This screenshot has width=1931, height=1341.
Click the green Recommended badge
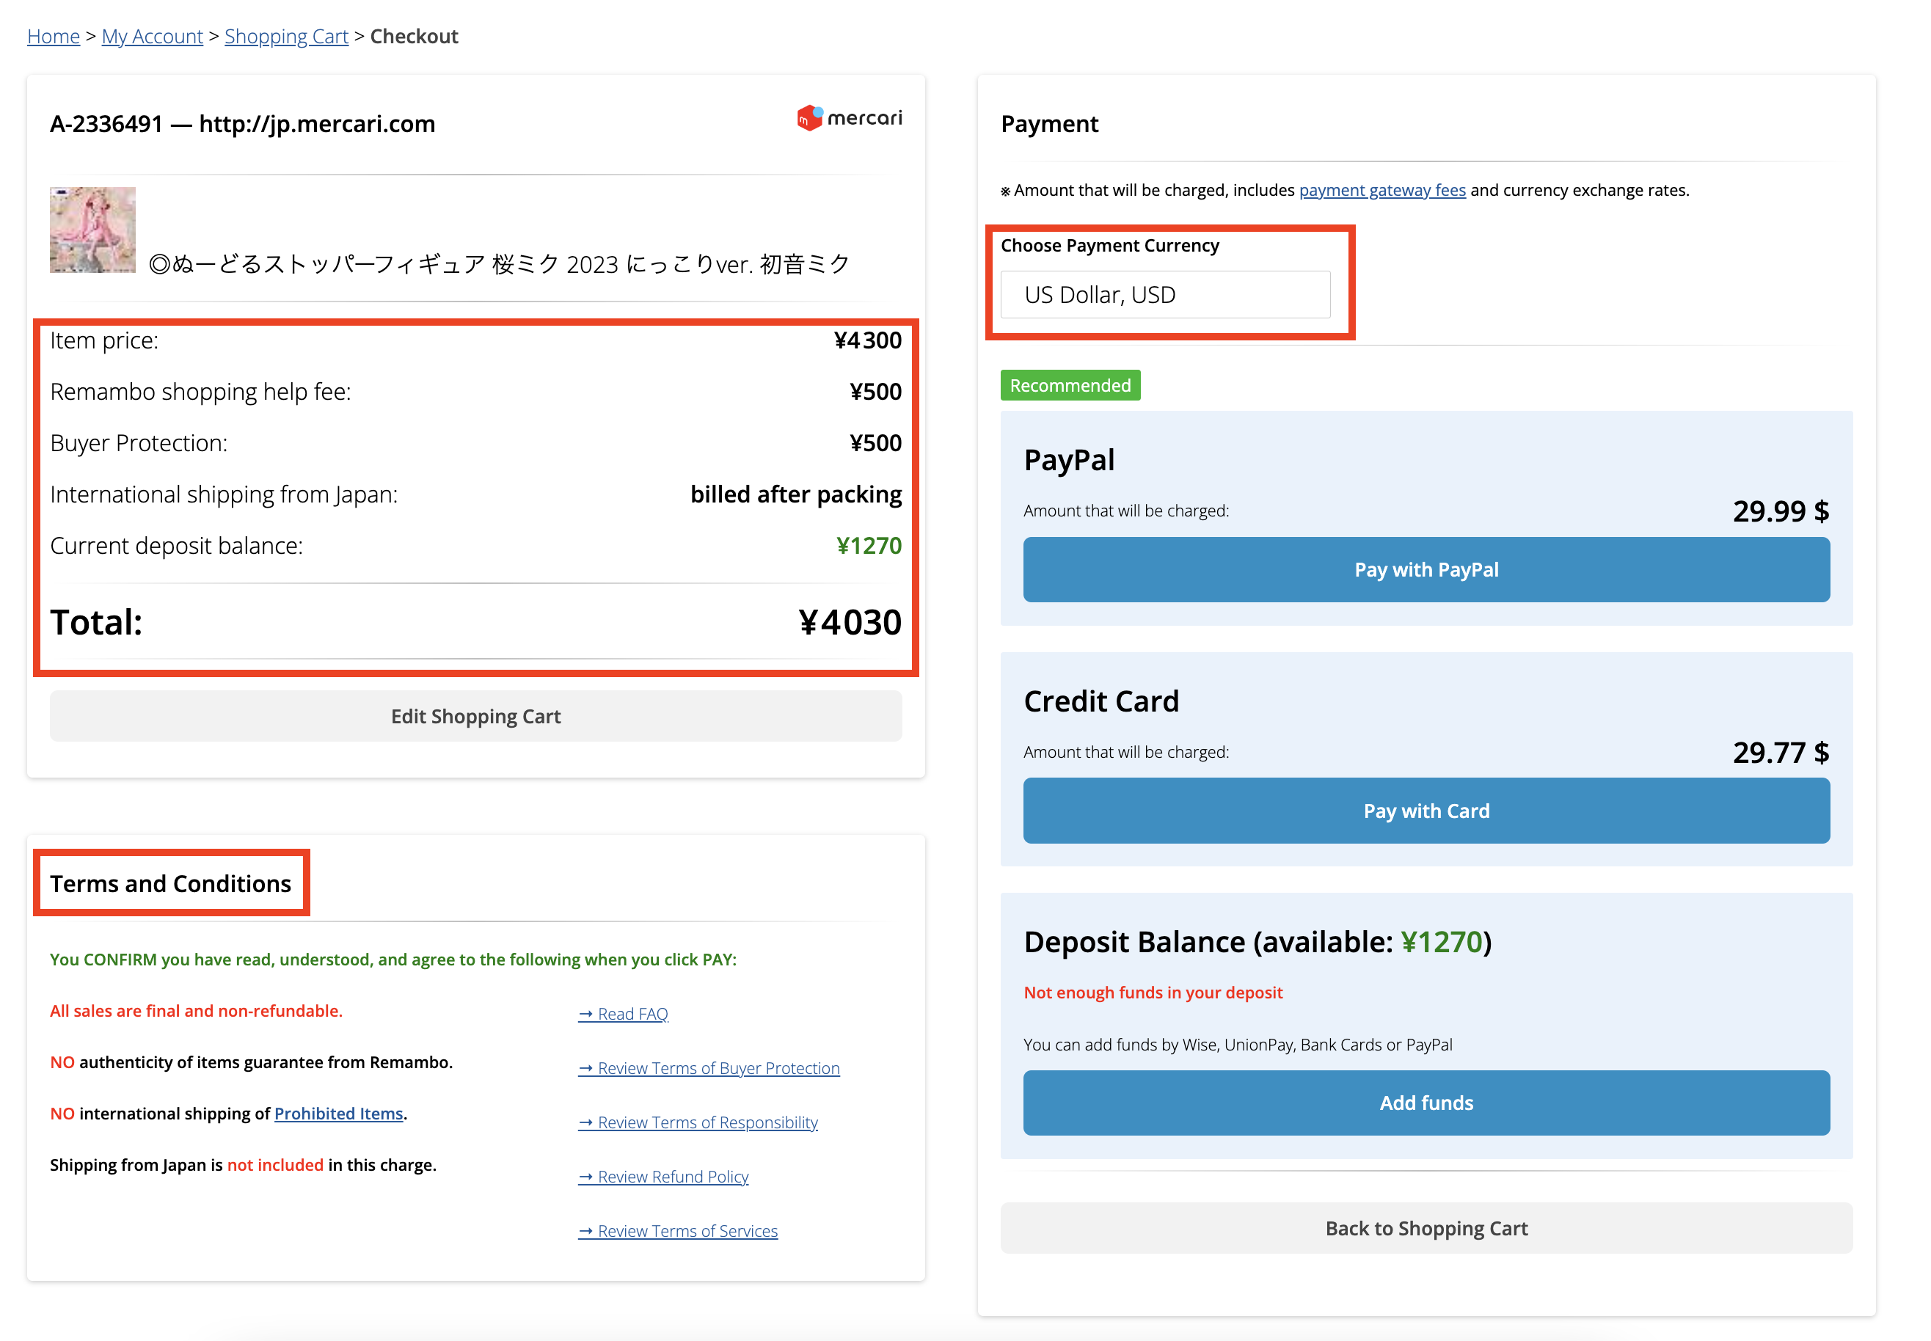click(x=1070, y=386)
